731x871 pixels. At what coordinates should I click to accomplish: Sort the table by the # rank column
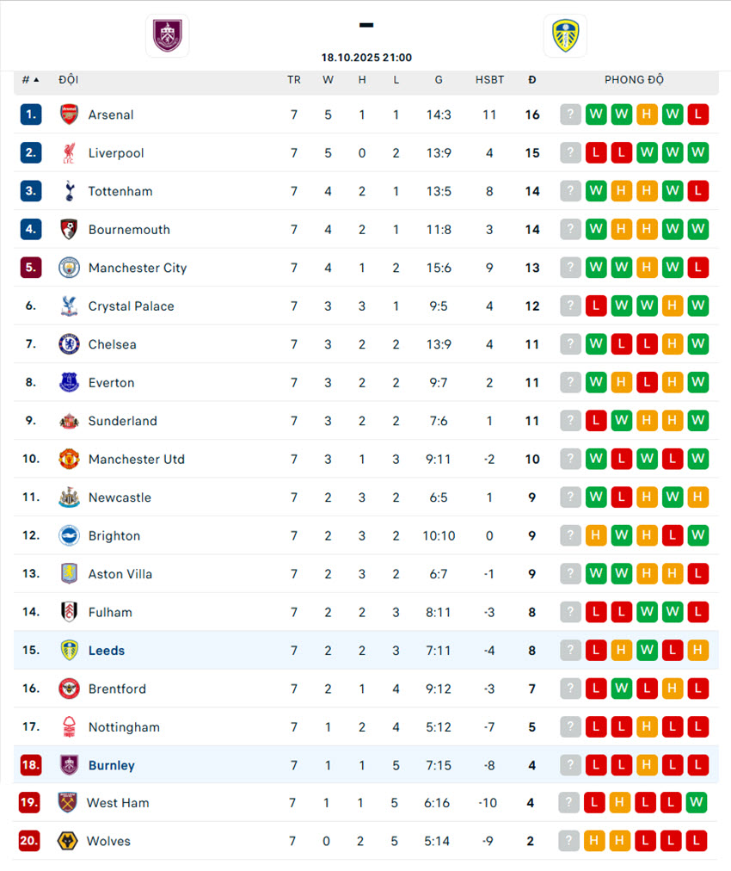30,80
